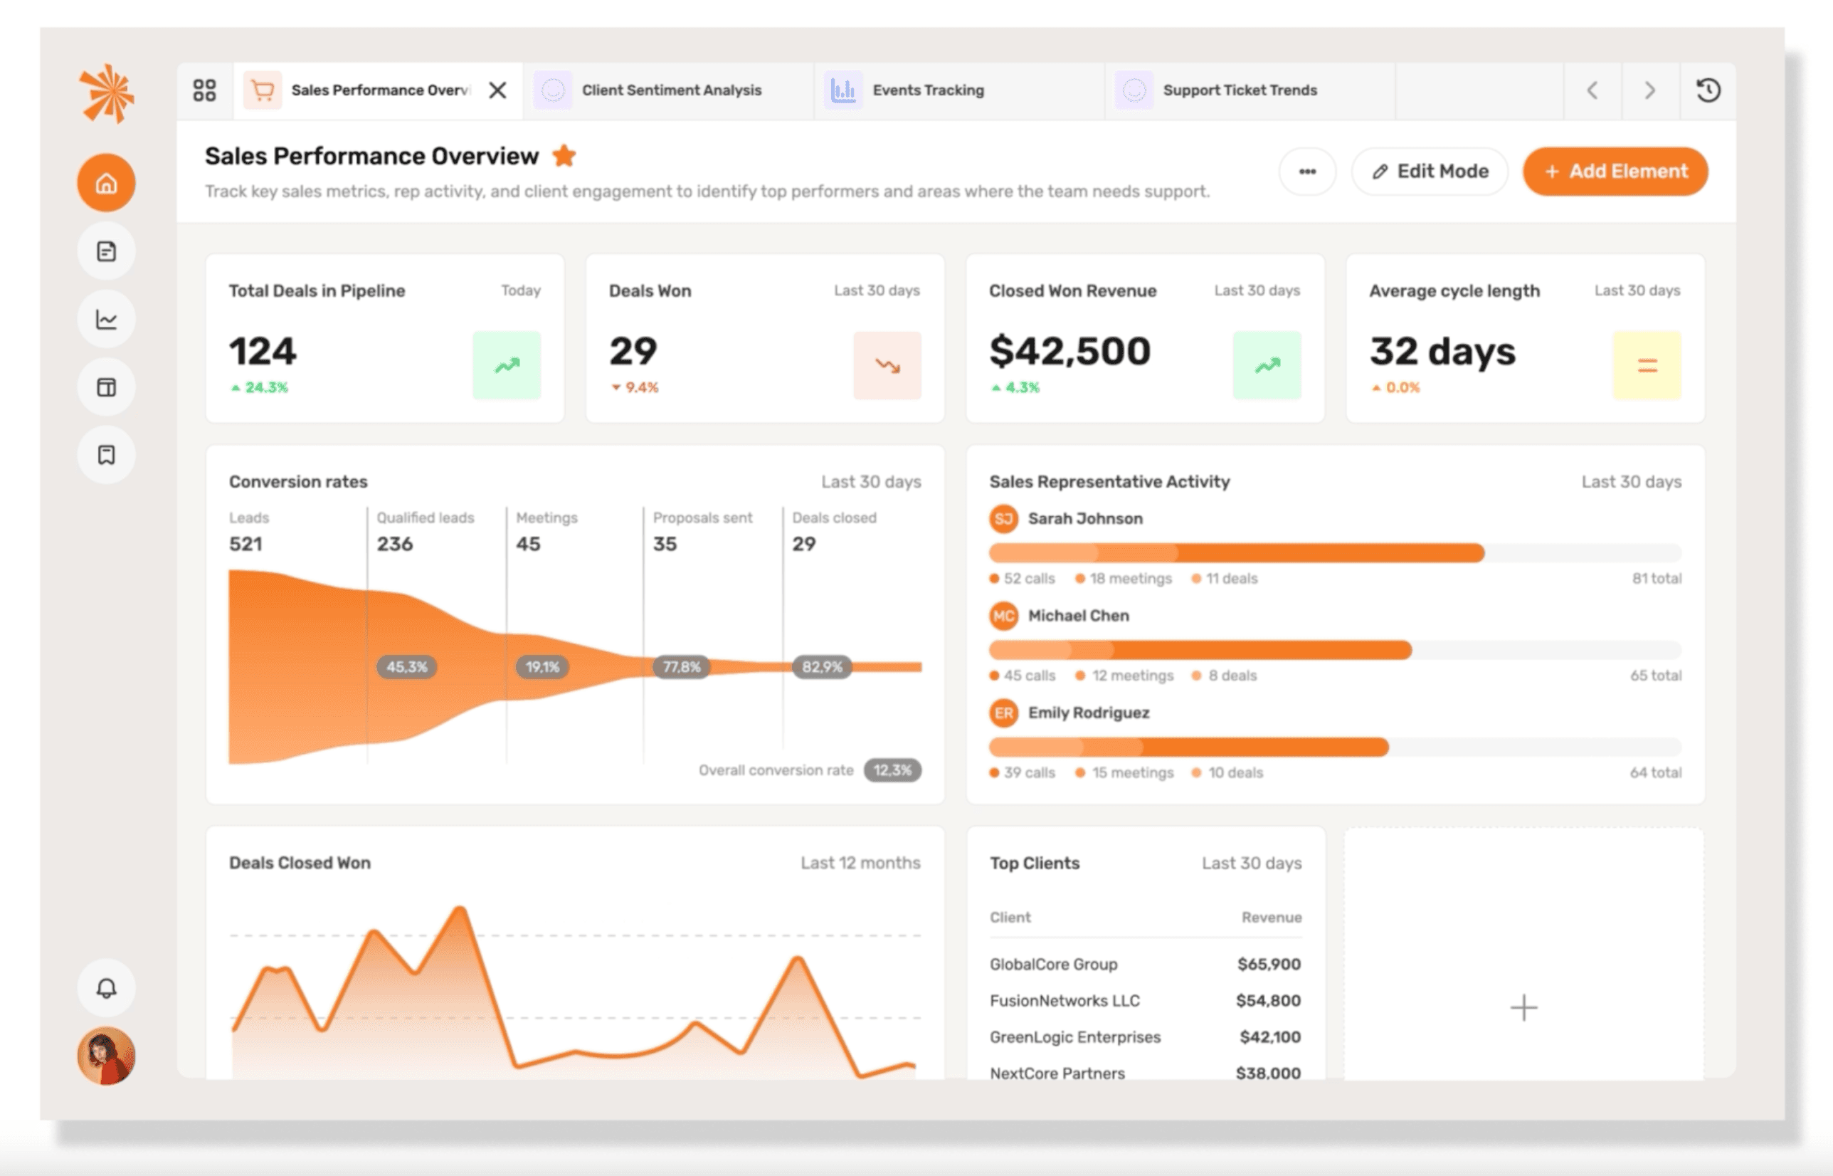Open notifications with the bell icon
The height and width of the screenshot is (1176, 1833).
tap(106, 988)
